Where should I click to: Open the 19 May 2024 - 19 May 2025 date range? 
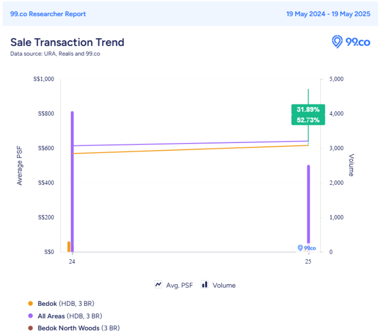pos(328,14)
